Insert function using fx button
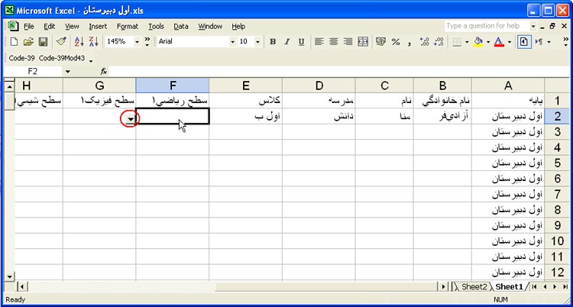Screen dimensions: 573x307 tap(104, 71)
